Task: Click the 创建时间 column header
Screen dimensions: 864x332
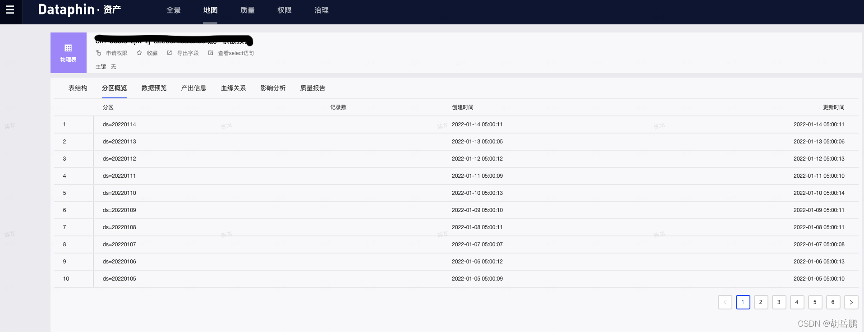Action: click(463, 107)
